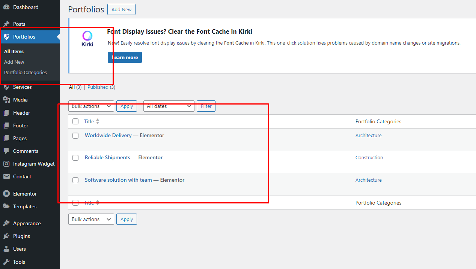476x269 pixels.
Task: Open the bottom Bulk actions dropdown
Action: (91, 219)
